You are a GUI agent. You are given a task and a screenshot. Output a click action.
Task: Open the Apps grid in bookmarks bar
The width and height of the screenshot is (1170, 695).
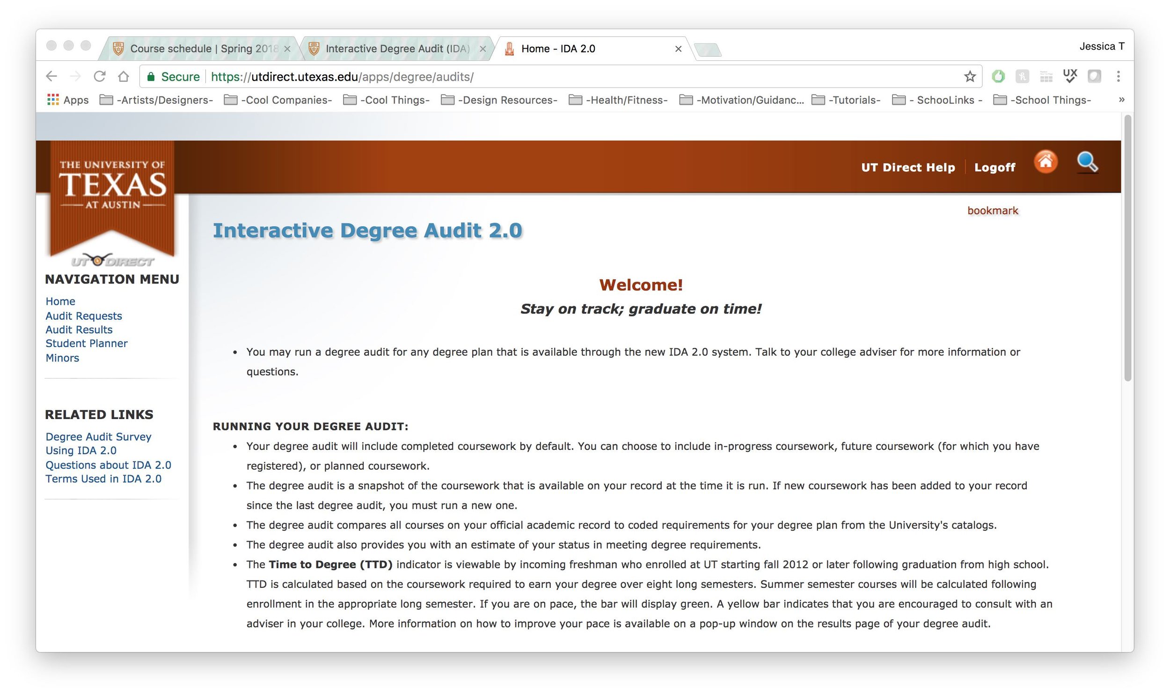pos(68,100)
